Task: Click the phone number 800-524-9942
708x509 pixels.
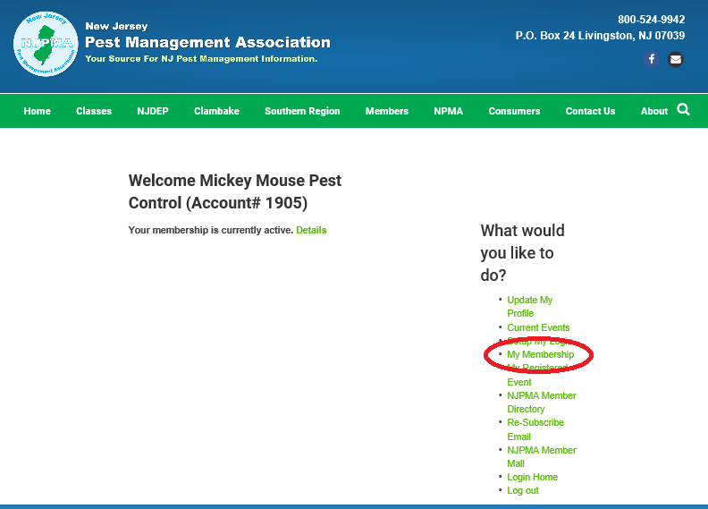Action: (651, 20)
